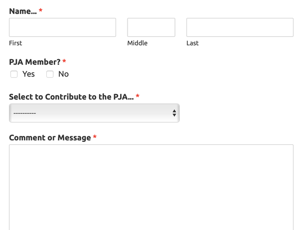Image resolution: width=299 pixels, height=230 pixels.
Task: Select the "Yes" option label text
Action: click(x=28, y=74)
